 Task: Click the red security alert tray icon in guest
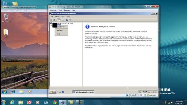pos(149,92)
